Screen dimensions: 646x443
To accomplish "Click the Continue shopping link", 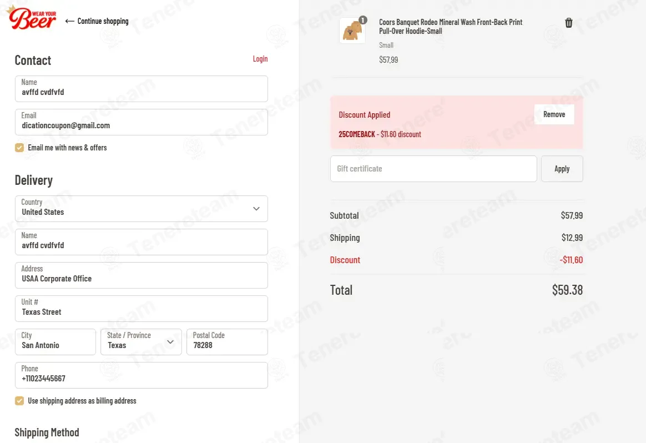I will pos(103,21).
